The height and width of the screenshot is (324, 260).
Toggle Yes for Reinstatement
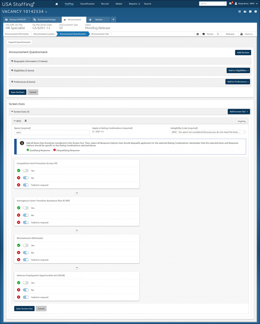(x=26, y=245)
